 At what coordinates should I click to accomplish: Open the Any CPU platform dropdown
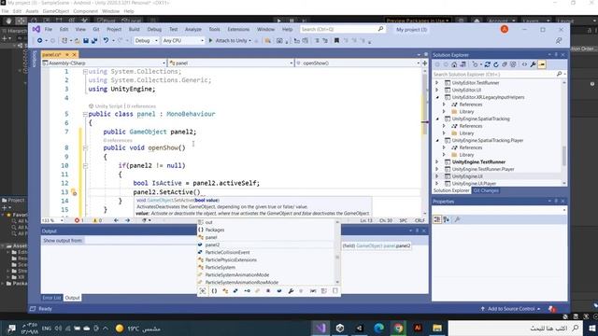coord(183,40)
